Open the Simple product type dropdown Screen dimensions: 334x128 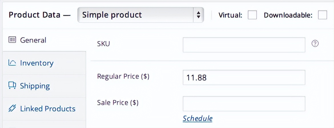[x=137, y=15]
